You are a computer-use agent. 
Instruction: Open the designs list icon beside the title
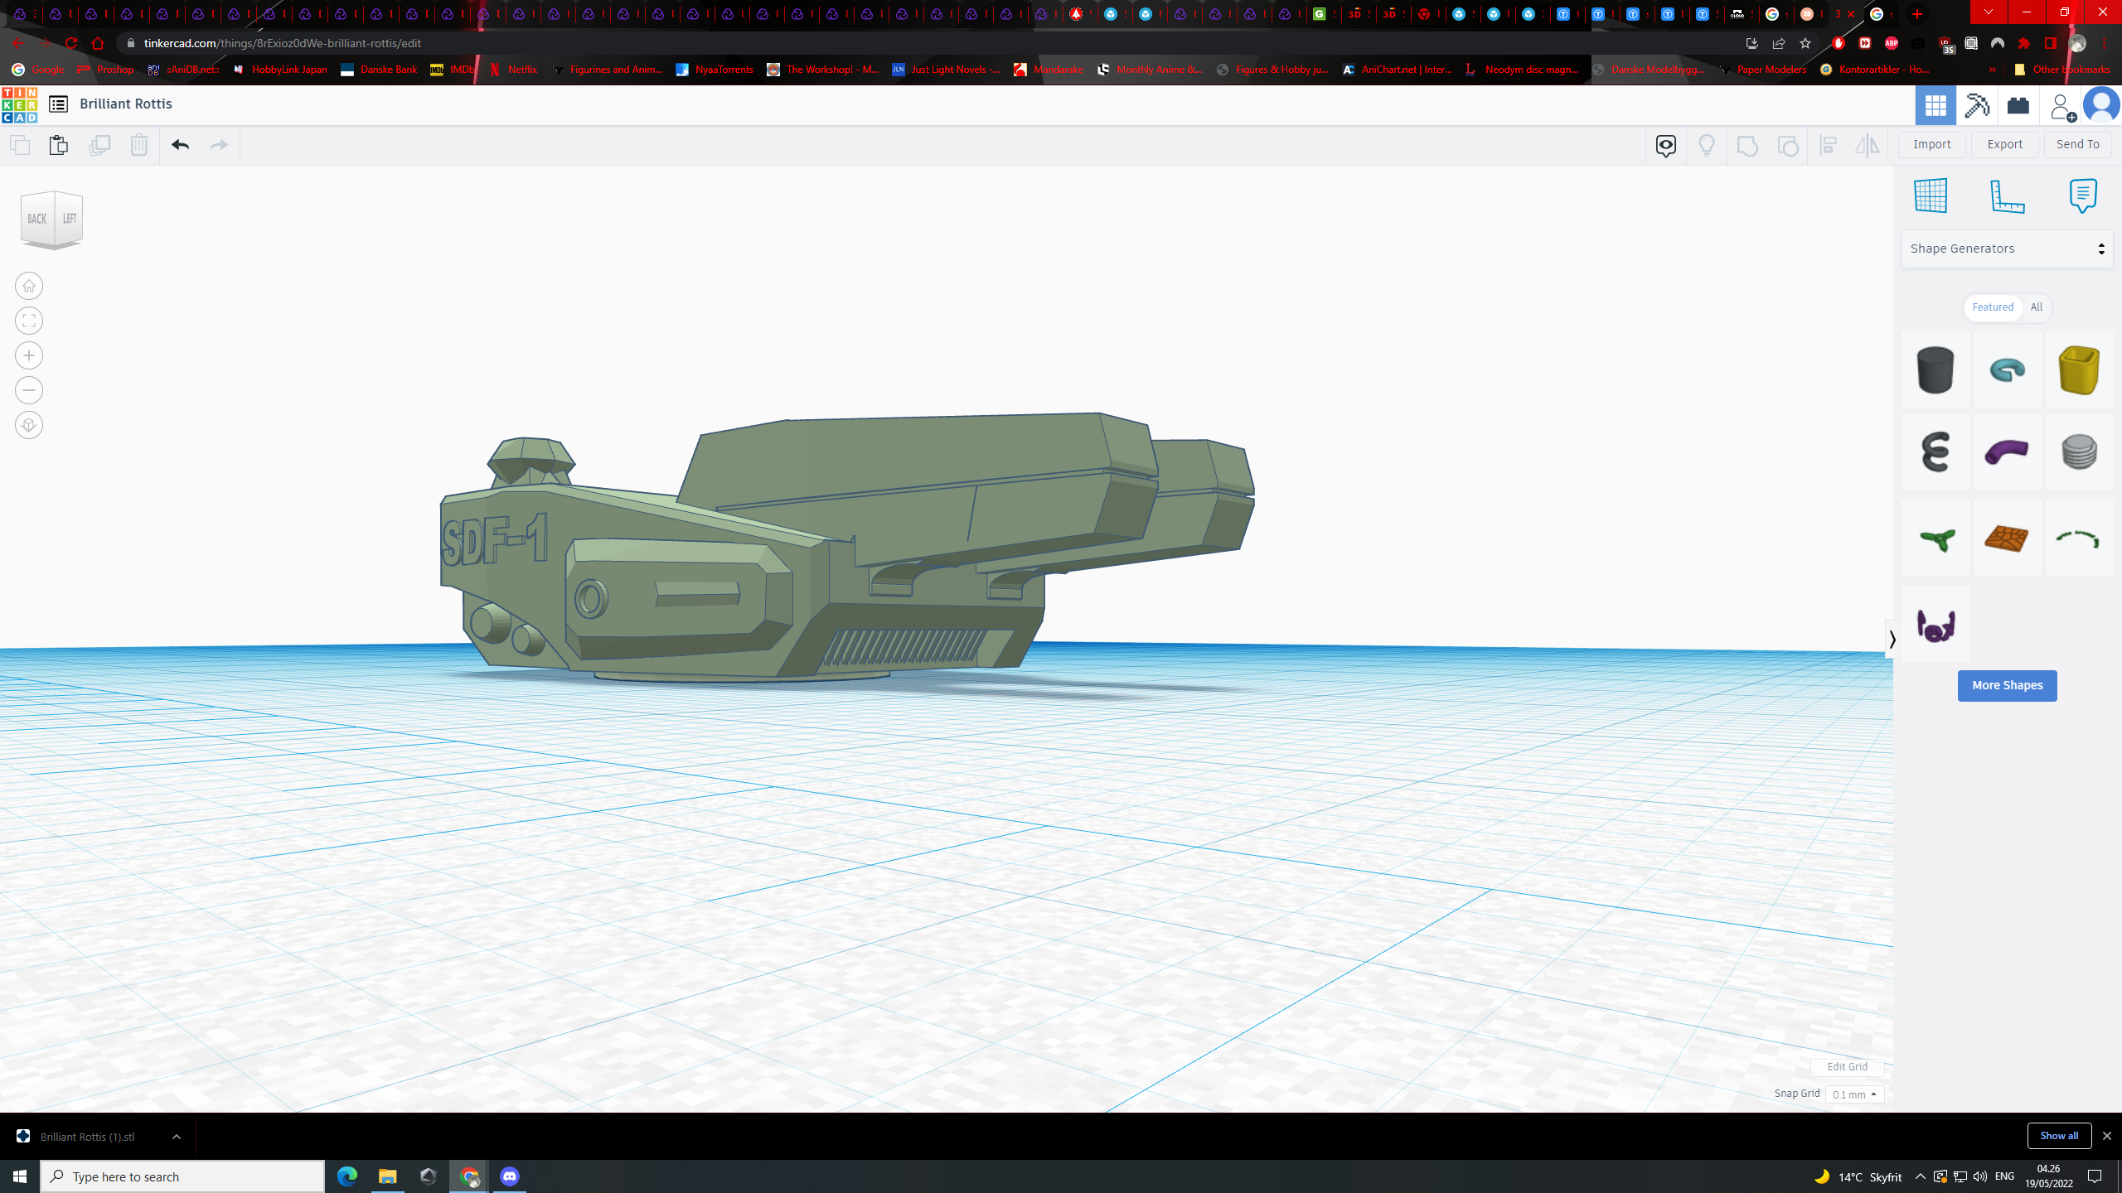pyautogui.click(x=58, y=104)
